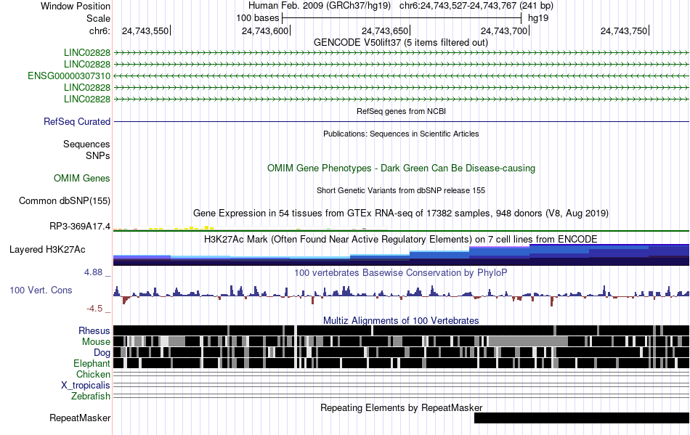Click the Elephant species label

92,364
